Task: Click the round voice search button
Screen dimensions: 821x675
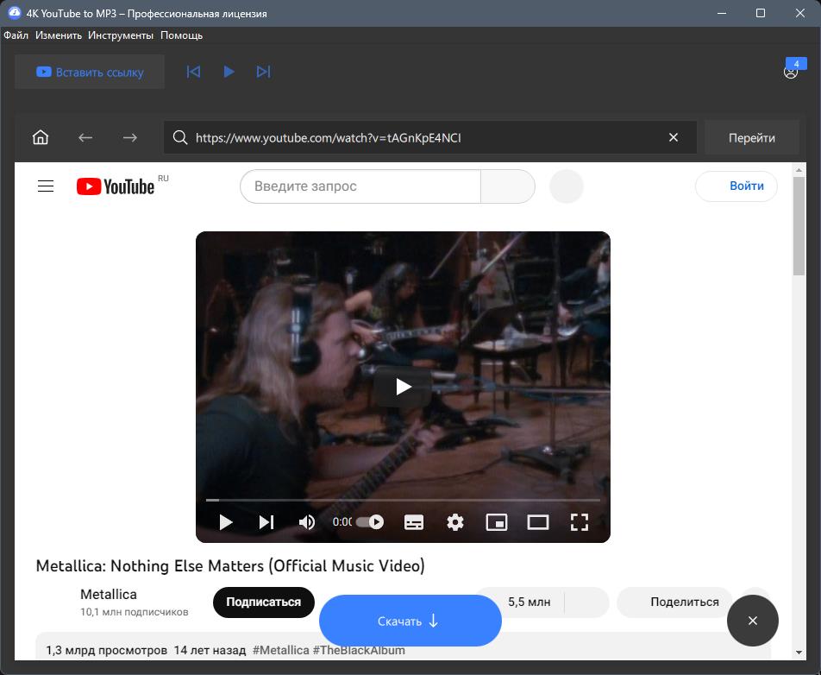Action: [x=567, y=186]
